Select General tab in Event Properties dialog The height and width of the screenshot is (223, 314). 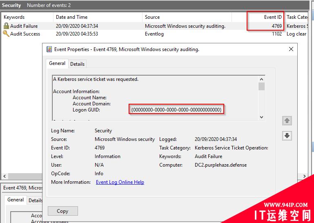(57, 63)
